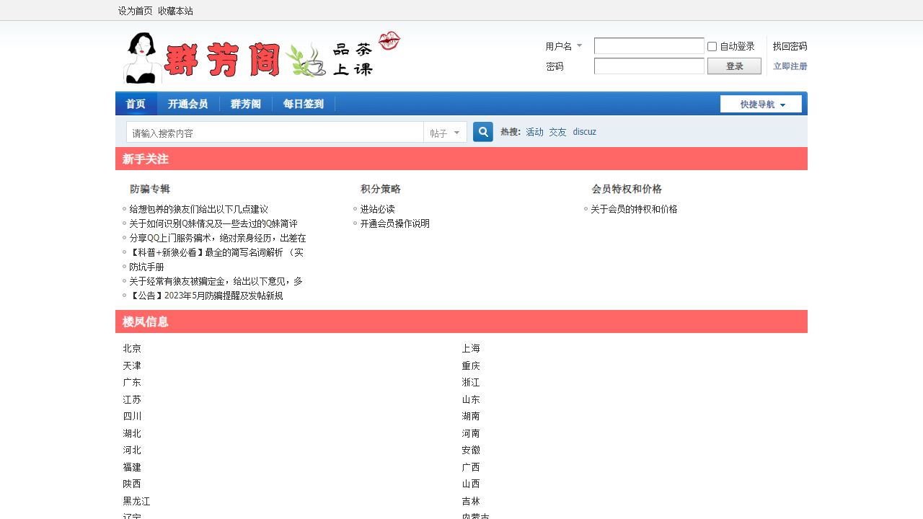The height and width of the screenshot is (519, 923).
Task: Open post 关于如何识别Q妹情况
Action: [x=213, y=223]
